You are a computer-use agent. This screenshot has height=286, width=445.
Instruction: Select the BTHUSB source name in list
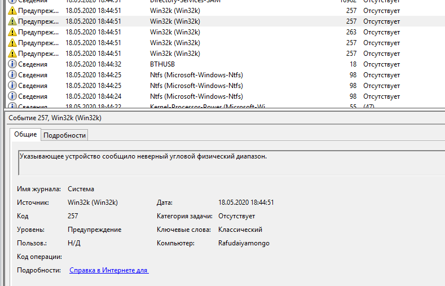(162, 64)
